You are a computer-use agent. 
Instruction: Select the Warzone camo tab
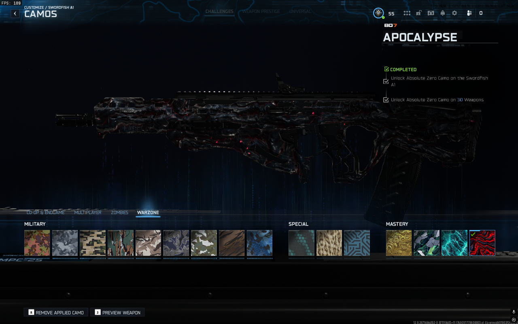tap(148, 213)
